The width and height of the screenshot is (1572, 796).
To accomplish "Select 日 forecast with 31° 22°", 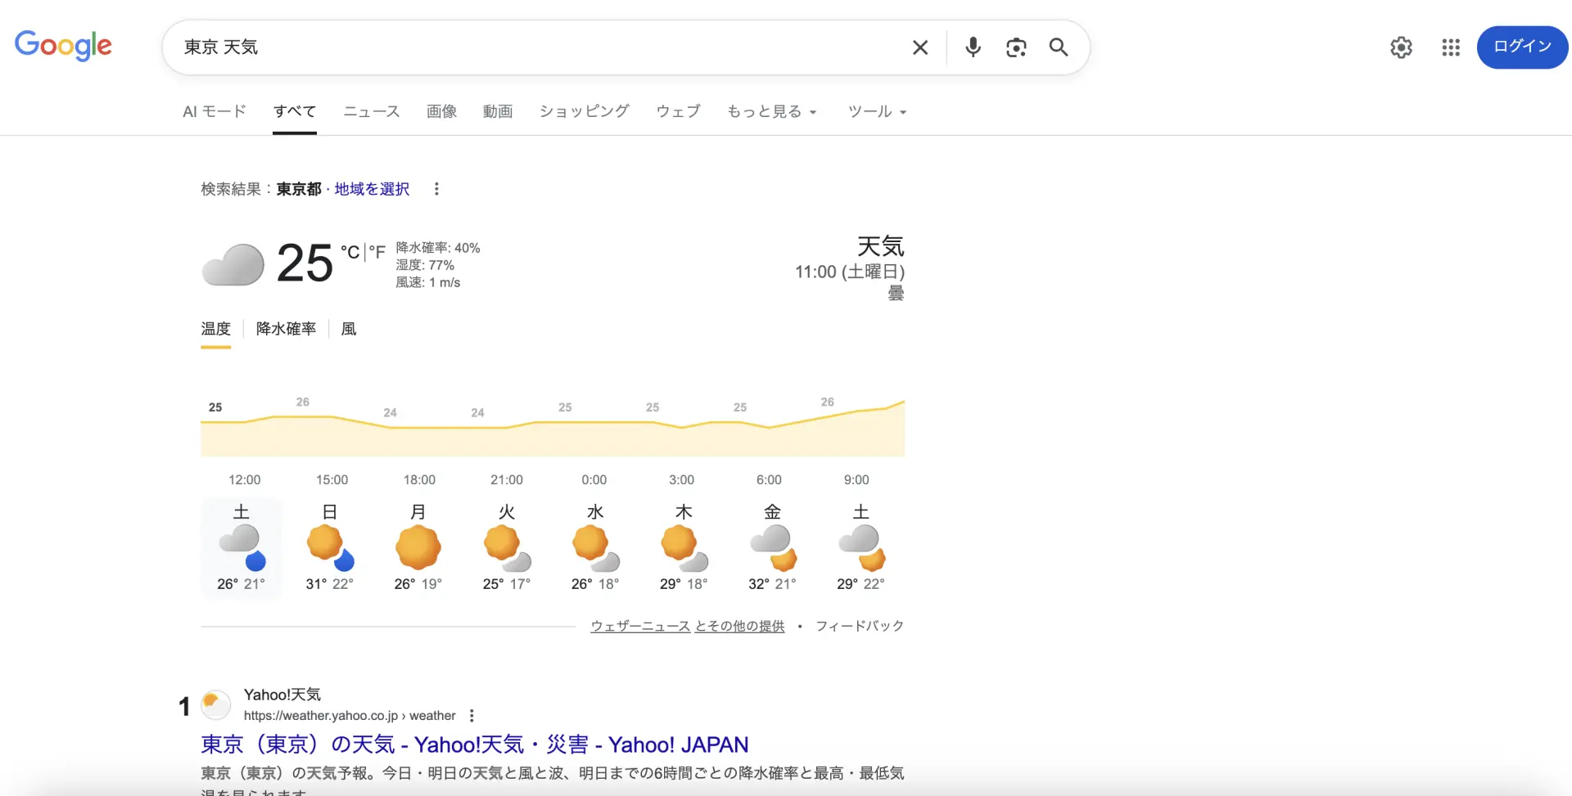I will coord(330,547).
